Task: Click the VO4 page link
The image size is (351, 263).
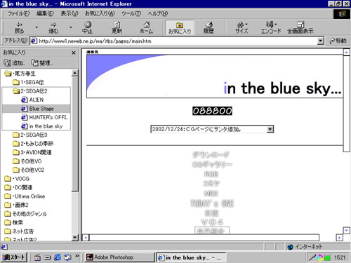Action: click(212, 222)
